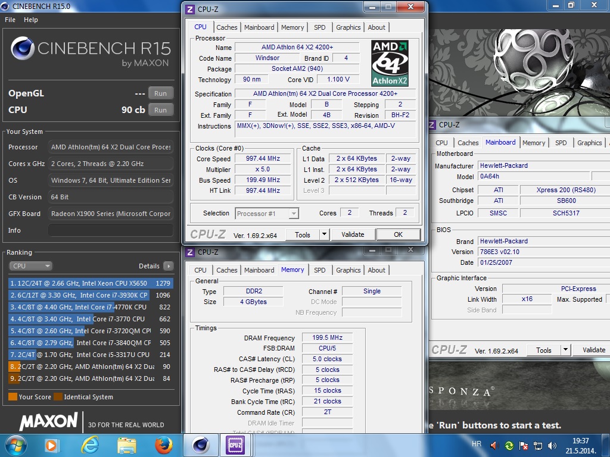
Task: Click the HR language indicator
Action: point(477,444)
